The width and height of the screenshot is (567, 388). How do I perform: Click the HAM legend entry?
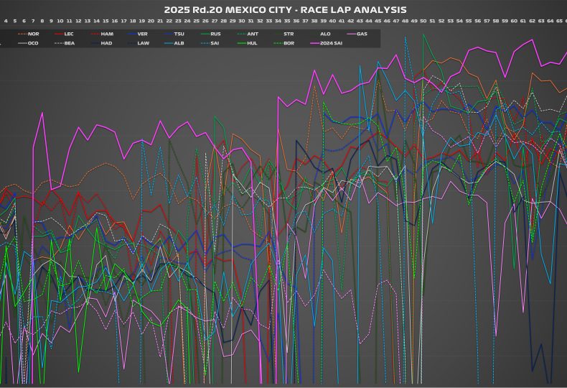[106, 34]
